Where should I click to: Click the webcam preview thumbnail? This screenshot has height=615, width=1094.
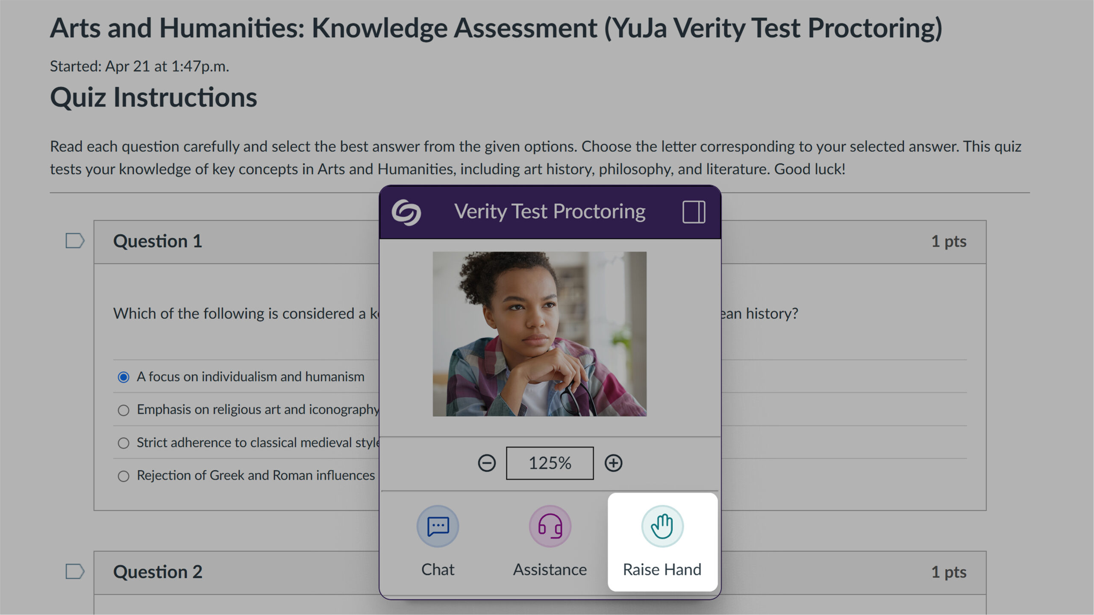point(539,334)
